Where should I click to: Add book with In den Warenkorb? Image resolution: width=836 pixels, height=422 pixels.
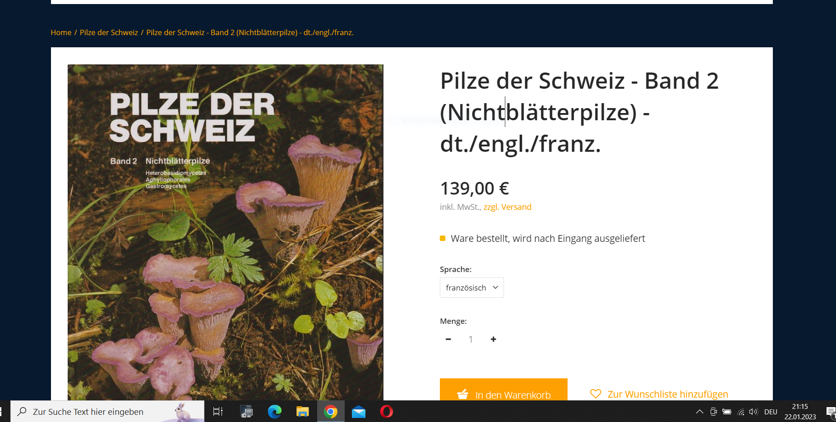pyautogui.click(x=503, y=390)
